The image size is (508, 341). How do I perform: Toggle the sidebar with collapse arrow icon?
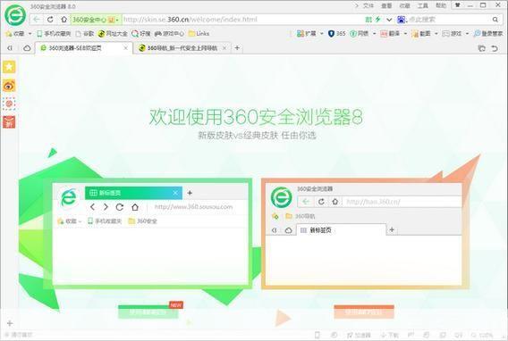[x=10, y=48]
